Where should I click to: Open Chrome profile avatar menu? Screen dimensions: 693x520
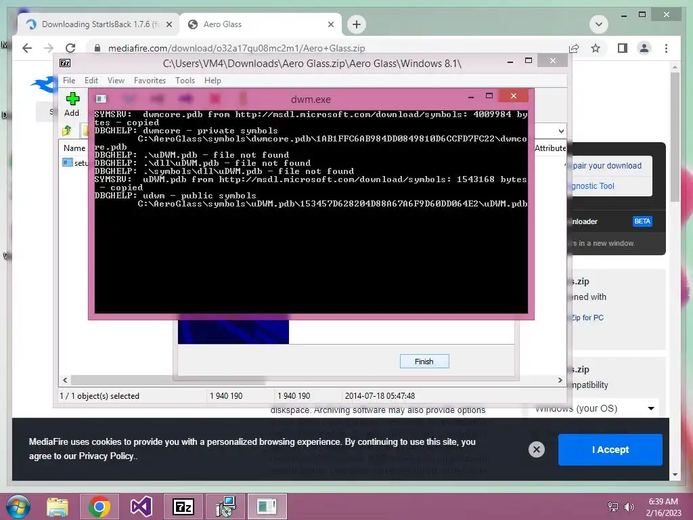[x=644, y=48]
